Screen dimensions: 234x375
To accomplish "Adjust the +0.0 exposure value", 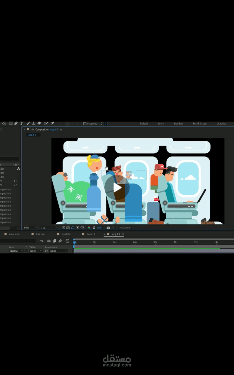I will [99, 228].
